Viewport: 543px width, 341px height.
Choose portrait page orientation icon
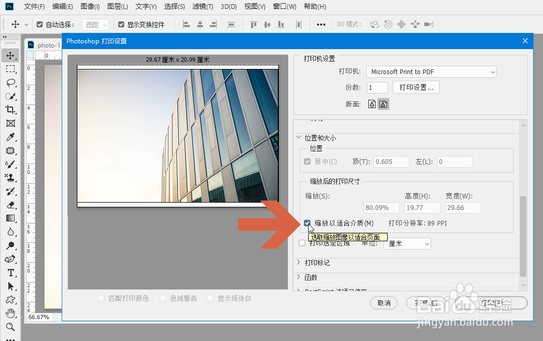point(371,104)
